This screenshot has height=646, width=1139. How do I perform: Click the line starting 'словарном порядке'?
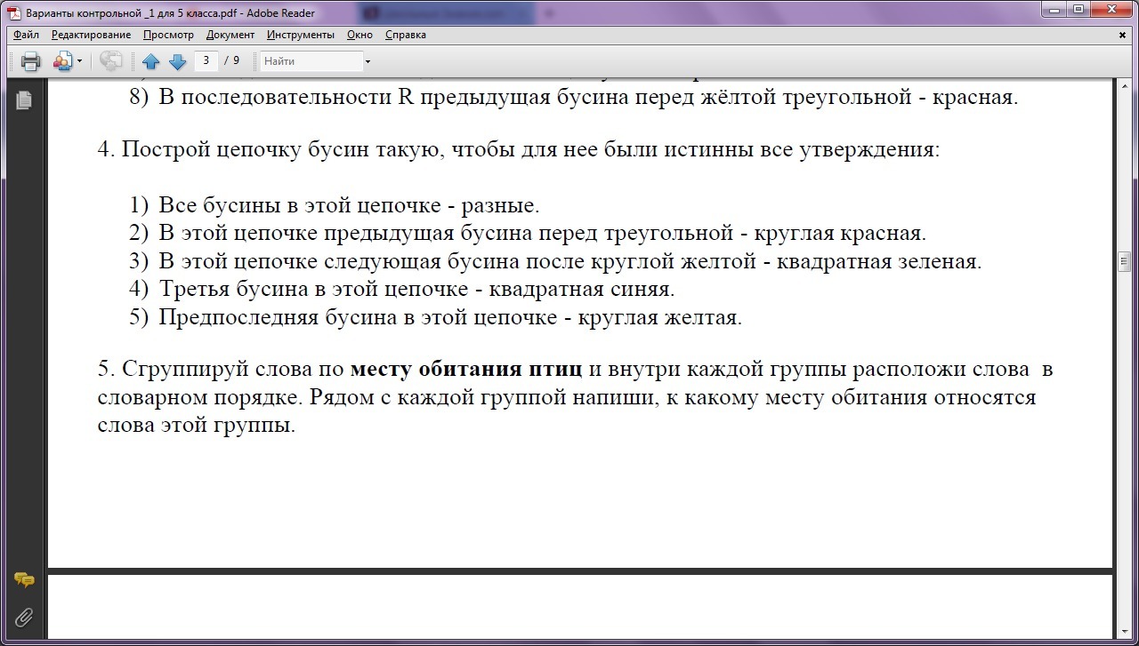click(x=567, y=397)
